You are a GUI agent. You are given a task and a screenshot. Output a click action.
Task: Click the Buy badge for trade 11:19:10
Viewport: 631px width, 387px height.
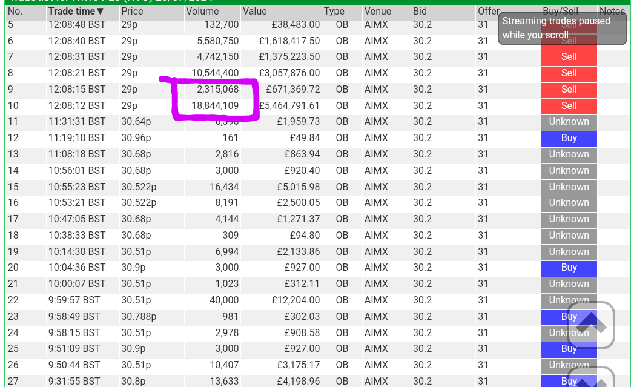pyautogui.click(x=569, y=138)
